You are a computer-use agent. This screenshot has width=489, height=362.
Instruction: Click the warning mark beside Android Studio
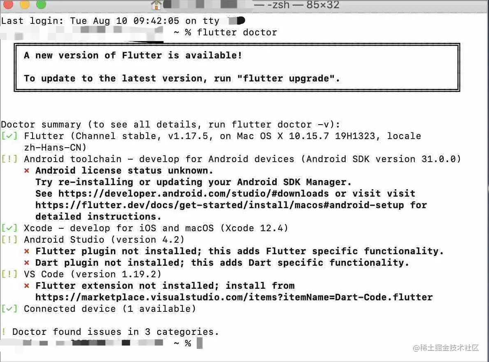9,240
